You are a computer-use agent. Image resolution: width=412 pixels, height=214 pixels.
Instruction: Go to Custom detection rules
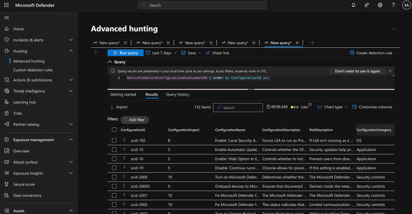33,70
